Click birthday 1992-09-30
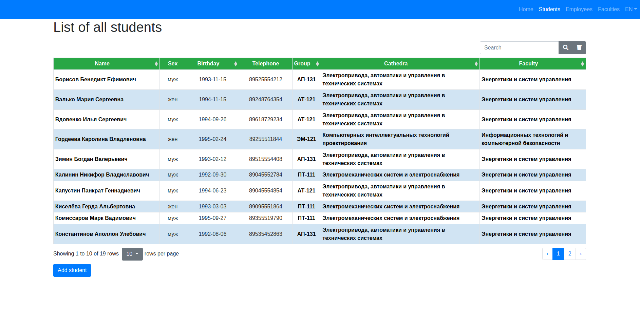640x309 pixels. 212,175
